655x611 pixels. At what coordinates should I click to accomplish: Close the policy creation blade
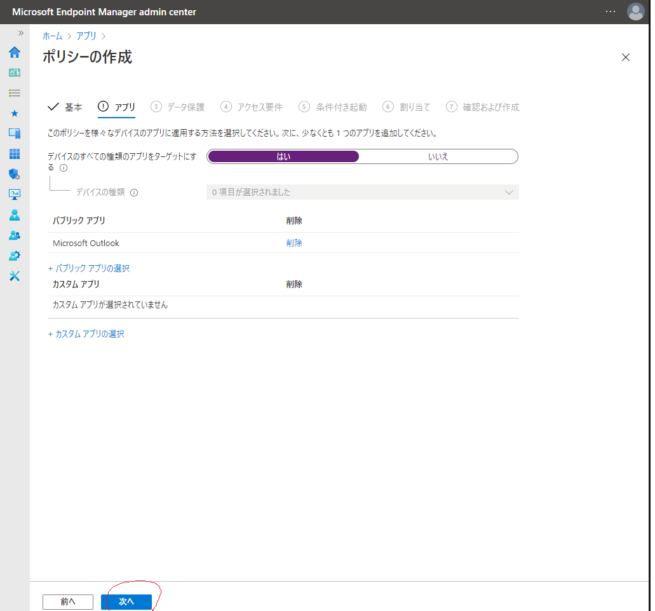625,57
